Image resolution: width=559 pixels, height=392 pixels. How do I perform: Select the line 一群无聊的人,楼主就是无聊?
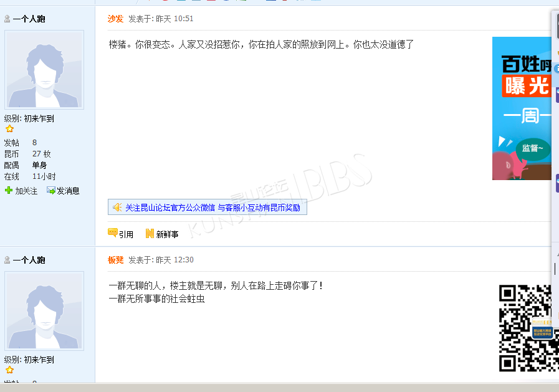pos(216,286)
